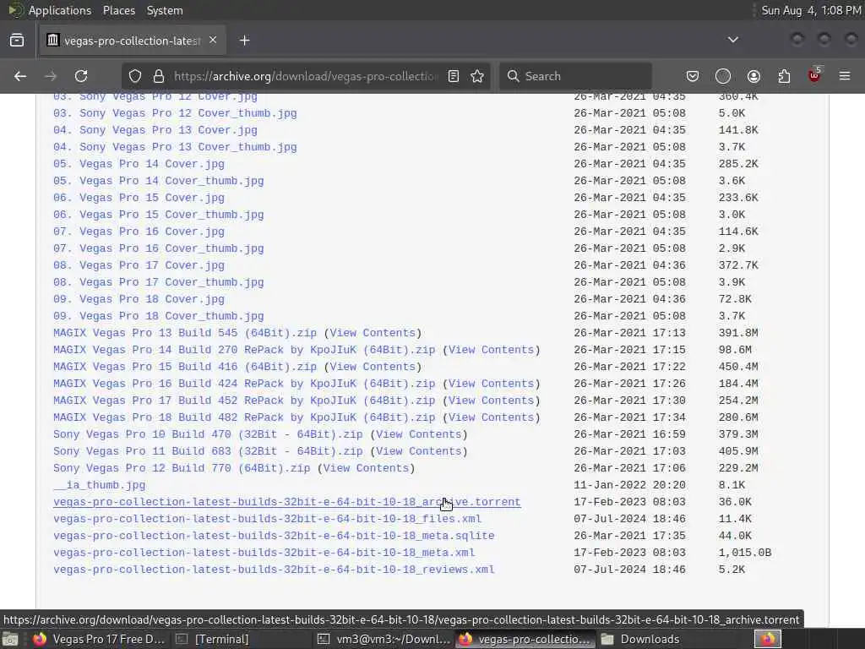Image resolution: width=865 pixels, height=649 pixels.
Task: Open the Places menu
Action: (x=119, y=10)
